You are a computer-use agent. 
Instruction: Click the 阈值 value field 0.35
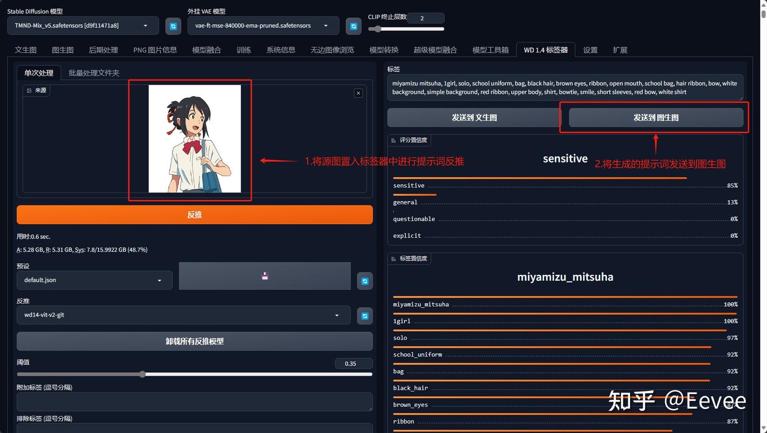[354, 363]
